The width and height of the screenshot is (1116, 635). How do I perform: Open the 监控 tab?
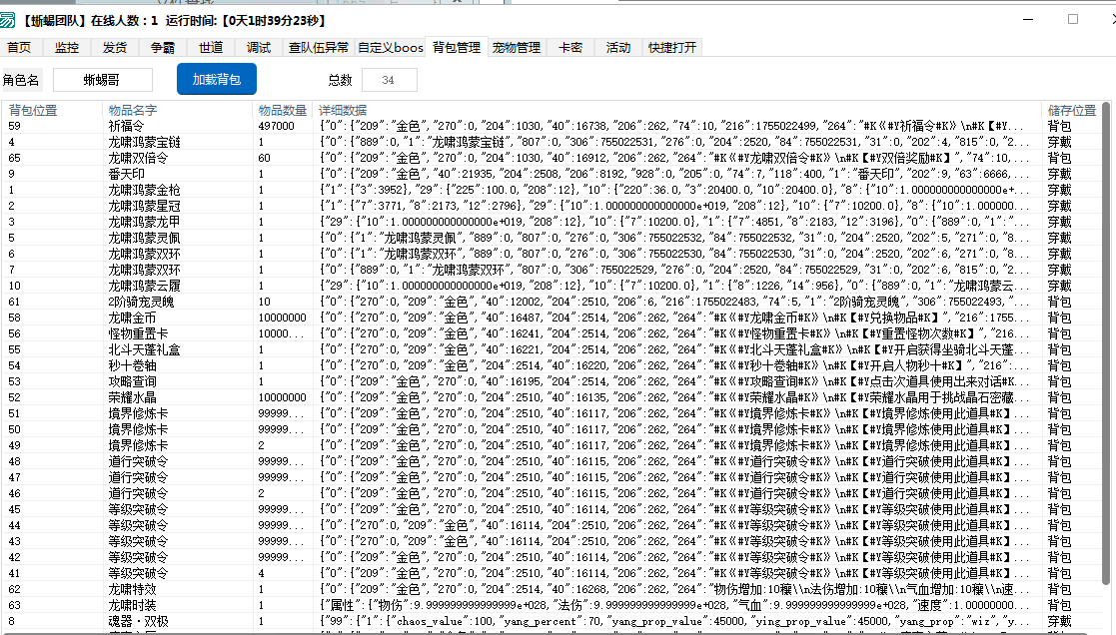[67, 47]
